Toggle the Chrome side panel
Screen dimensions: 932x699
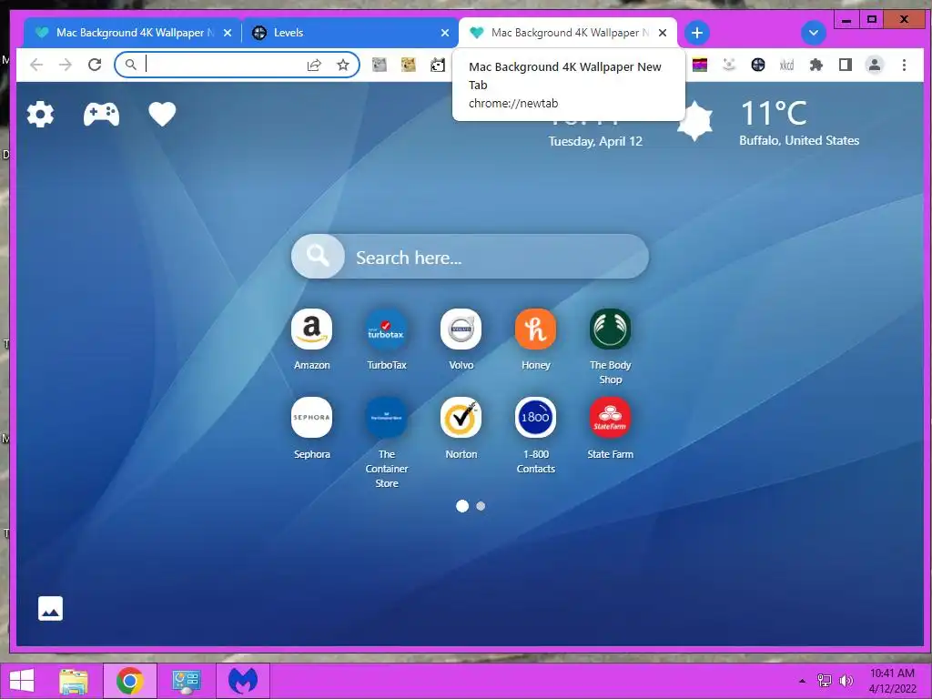846,65
